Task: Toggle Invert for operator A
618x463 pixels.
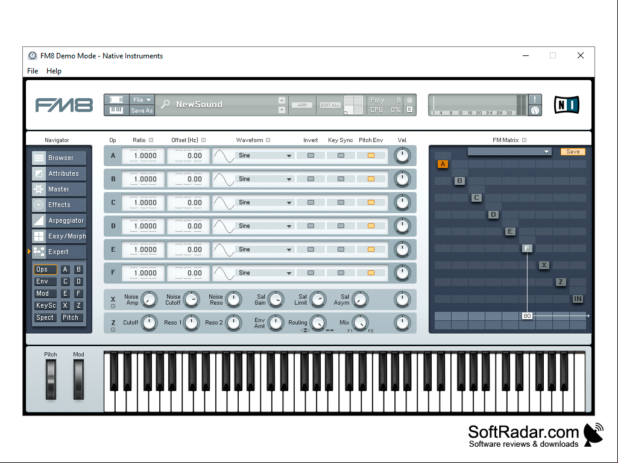Action: point(311,155)
